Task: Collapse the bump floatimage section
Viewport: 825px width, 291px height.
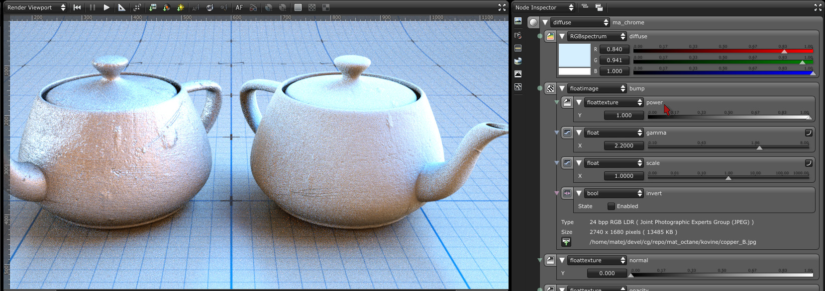Action: point(562,88)
